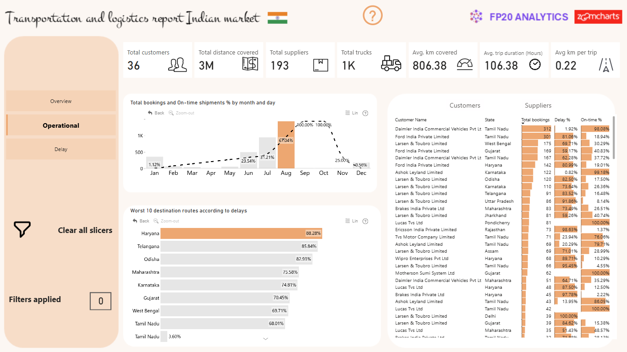Select the highlighted Aug bar

click(286, 145)
